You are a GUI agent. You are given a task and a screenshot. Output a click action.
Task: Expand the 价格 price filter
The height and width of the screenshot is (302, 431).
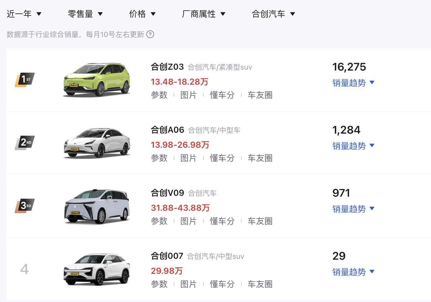(x=142, y=14)
